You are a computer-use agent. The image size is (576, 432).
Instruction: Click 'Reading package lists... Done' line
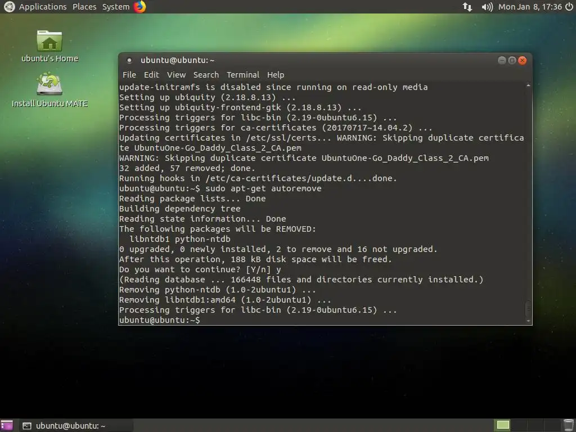(192, 199)
